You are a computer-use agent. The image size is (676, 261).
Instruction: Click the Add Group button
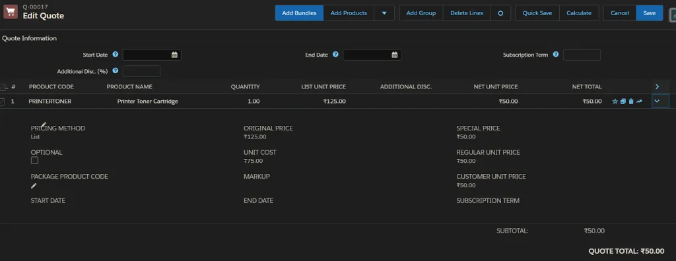[421, 13]
